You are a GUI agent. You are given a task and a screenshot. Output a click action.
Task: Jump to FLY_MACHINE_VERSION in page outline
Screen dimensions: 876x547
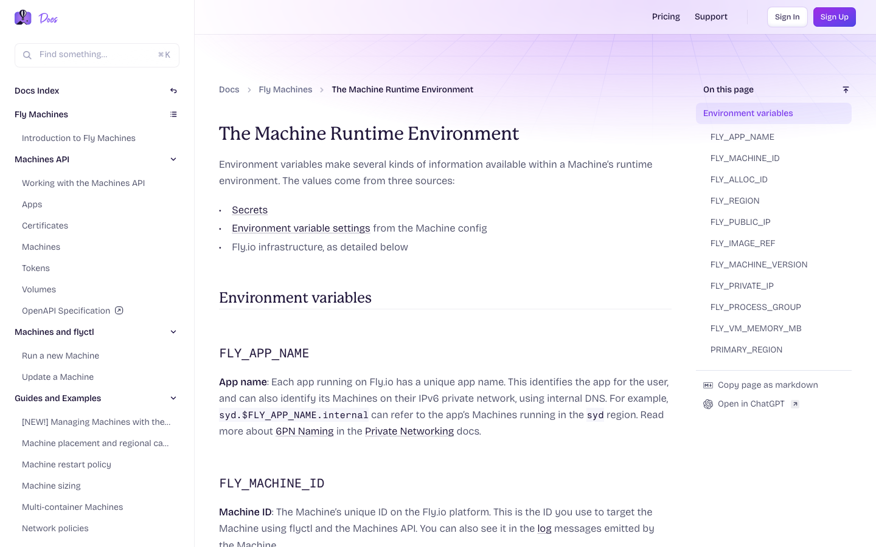pyautogui.click(x=759, y=264)
